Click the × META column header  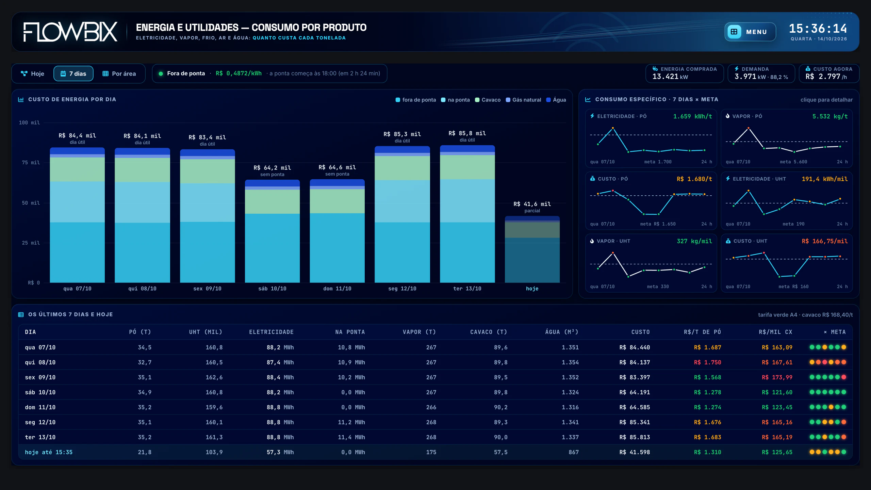tap(835, 332)
